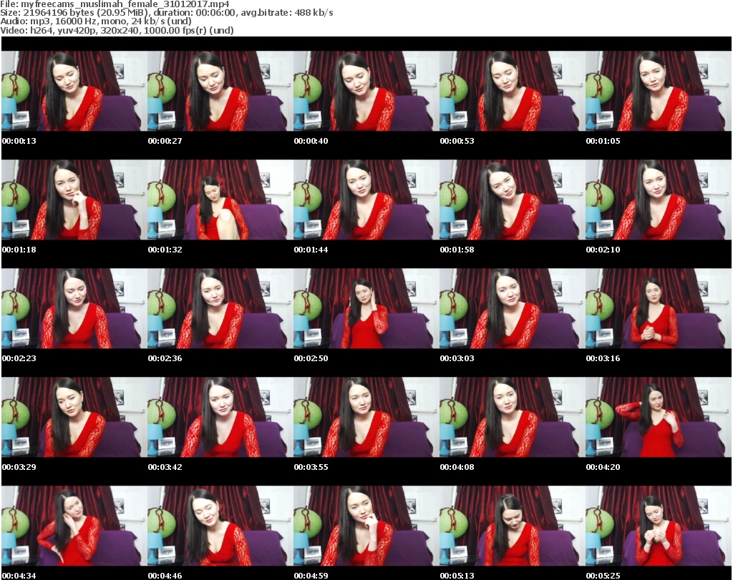Screen dimensions: 733x580
Task: Click the thumbnail timestamped 00:02:36
Action: (x=220, y=308)
